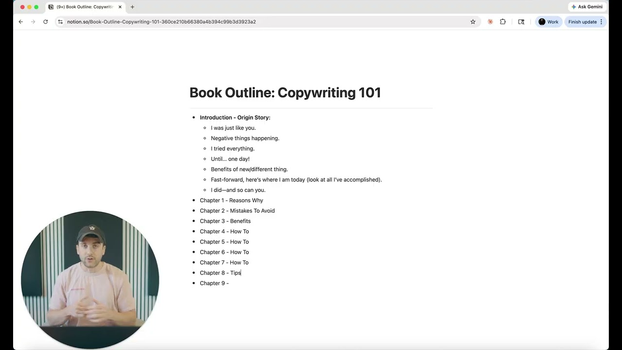The width and height of the screenshot is (622, 350).
Task: Click 'Chapter 1 - Reasons Why'
Action: tap(231, 200)
